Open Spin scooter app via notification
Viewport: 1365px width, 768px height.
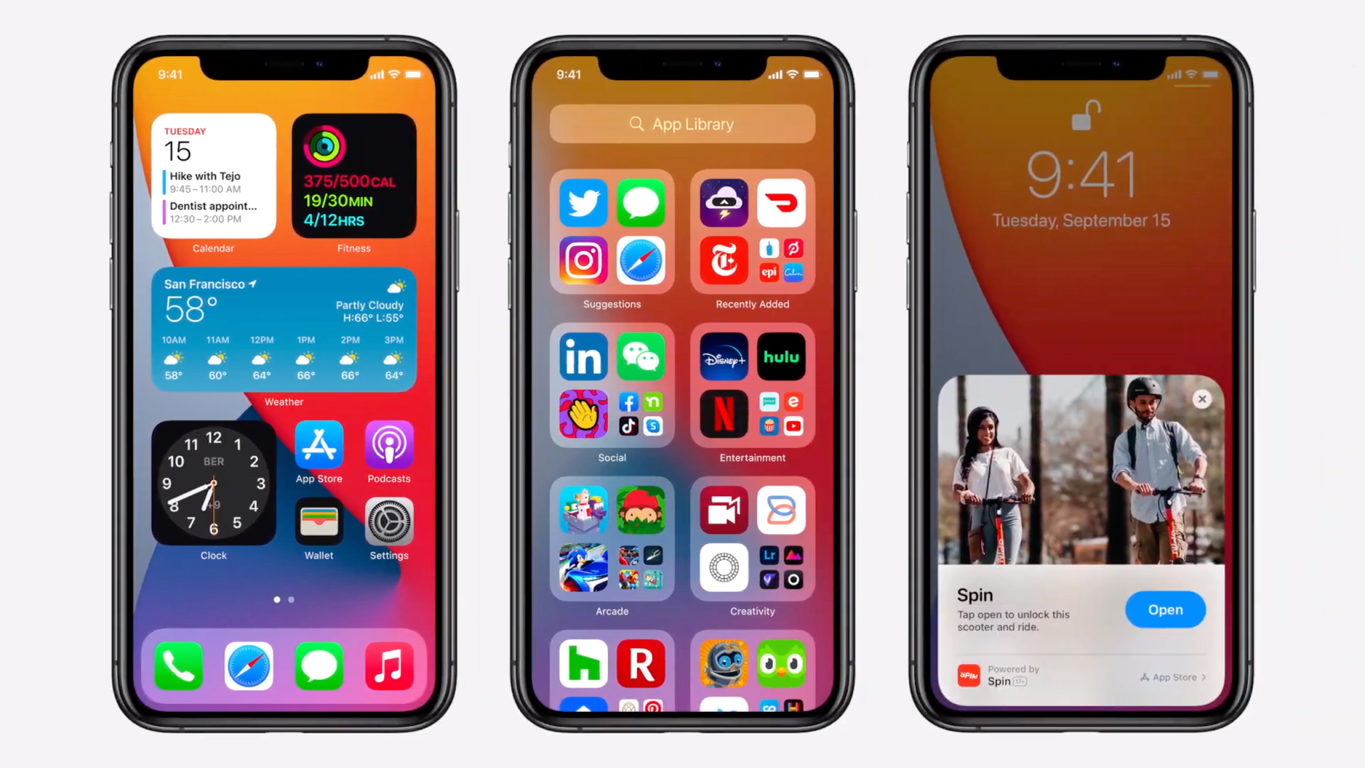(x=1165, y=609)
